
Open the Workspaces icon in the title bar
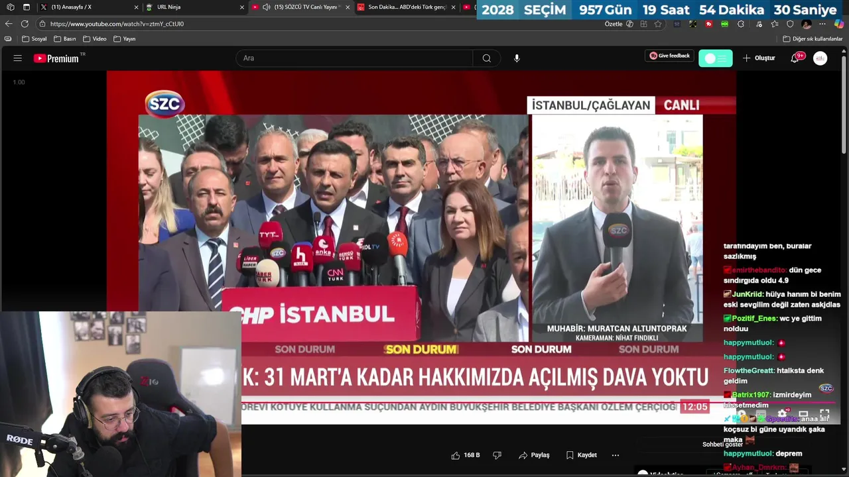point(10,7)
